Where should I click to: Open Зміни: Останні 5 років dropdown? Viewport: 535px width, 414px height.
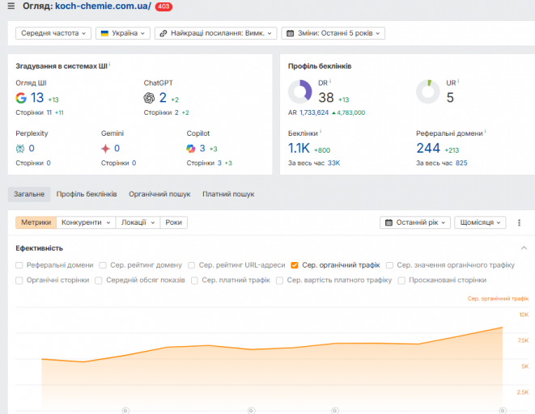pos(333,33)
